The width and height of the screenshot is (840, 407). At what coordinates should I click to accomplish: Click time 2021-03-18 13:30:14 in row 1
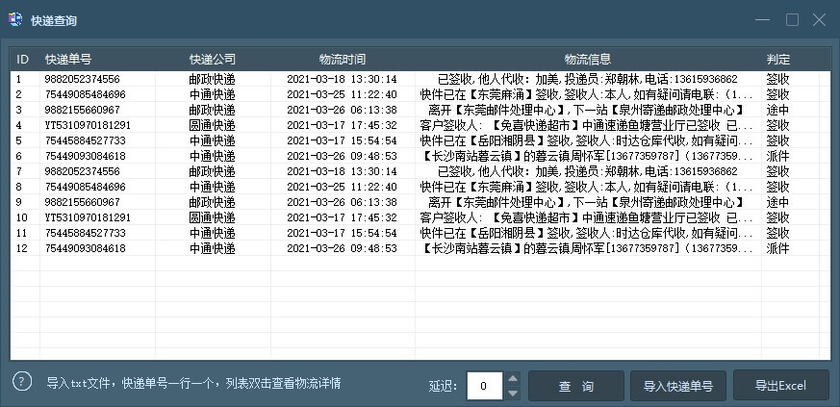tap(342, 79)
